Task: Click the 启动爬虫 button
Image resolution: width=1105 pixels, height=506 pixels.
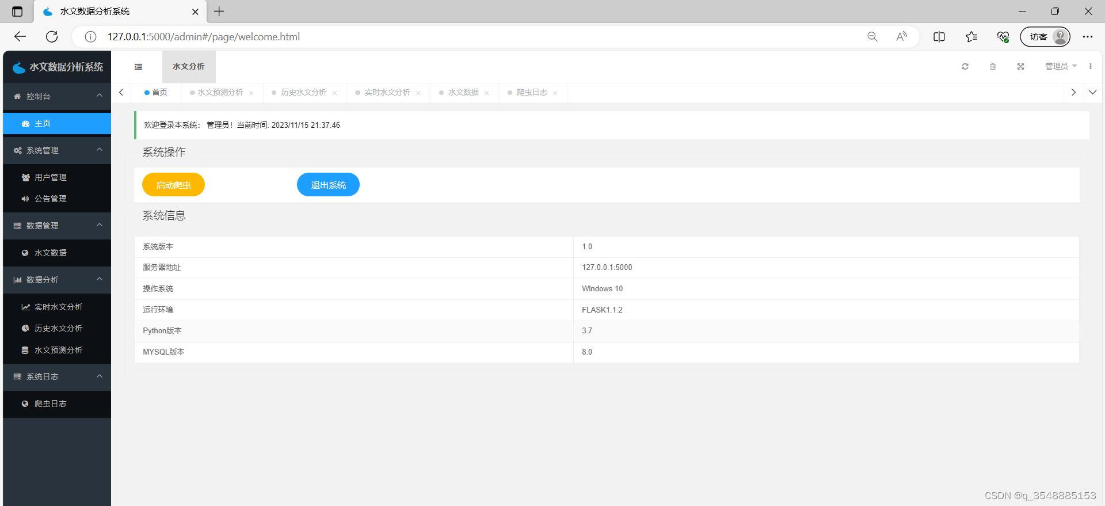Action: [x=173, y=185]
